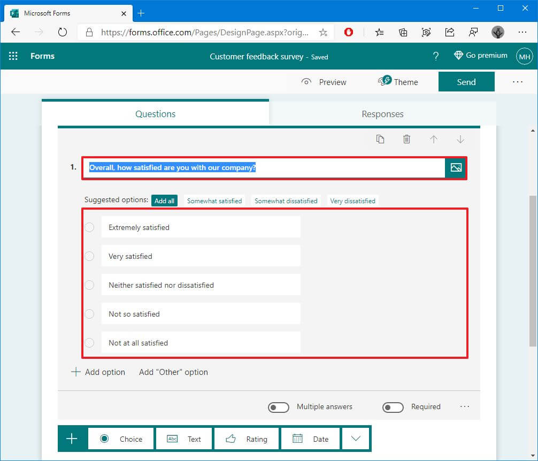
Task: Add new question with plus icon
Action: click(72, 439)
